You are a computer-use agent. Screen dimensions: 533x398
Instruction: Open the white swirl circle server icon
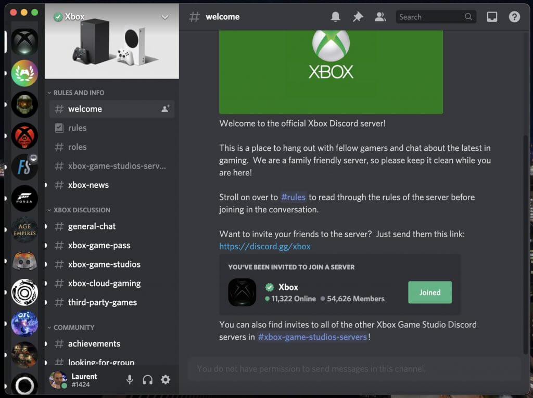point(24,292)
